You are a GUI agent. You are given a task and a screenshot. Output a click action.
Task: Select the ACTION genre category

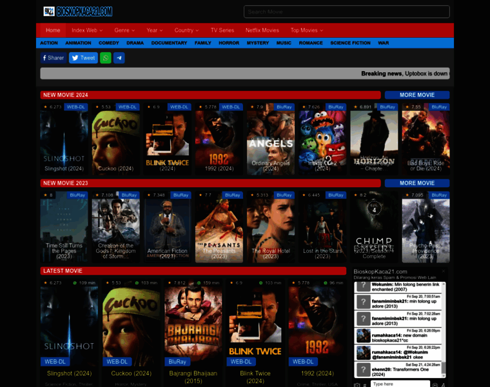pyautogui.click(x=49, y=43)
